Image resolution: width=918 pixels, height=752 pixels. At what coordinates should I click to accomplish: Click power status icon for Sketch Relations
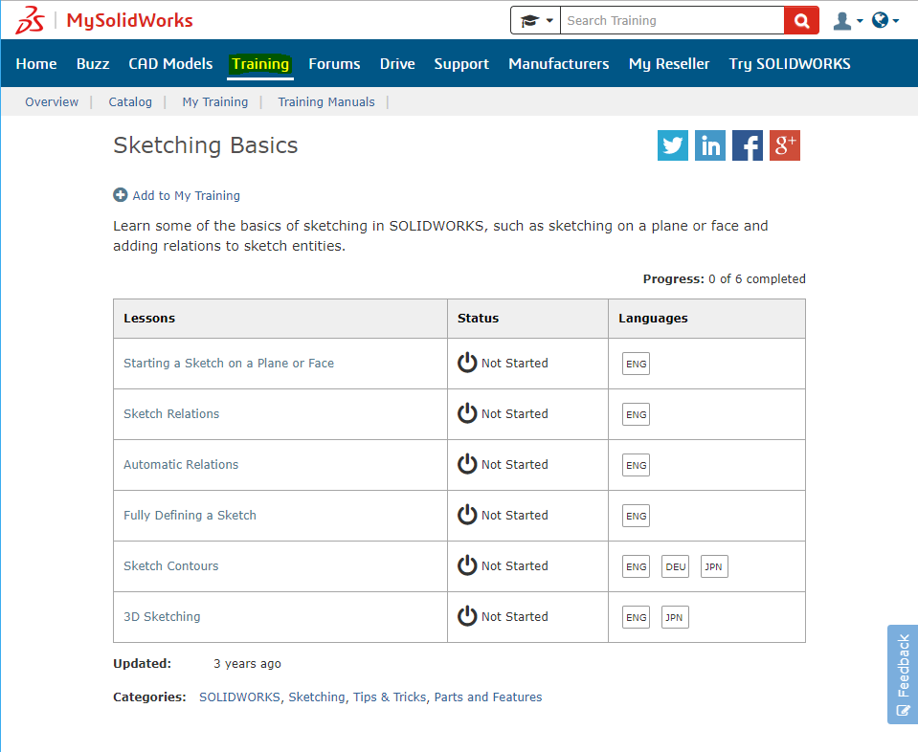click(467, 414)
